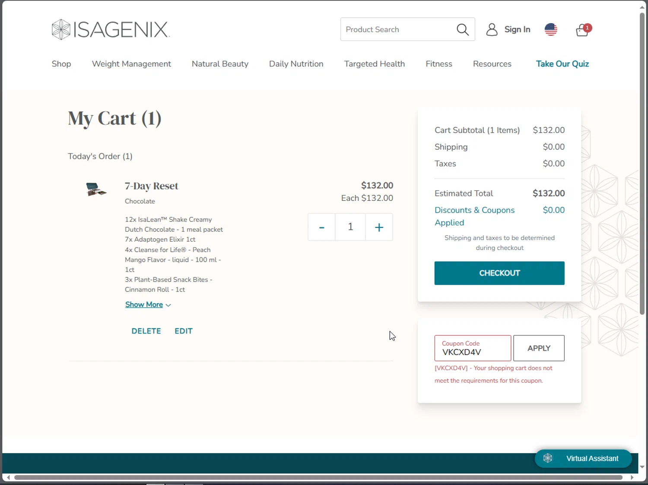Delete the 7-Day Reset item
This screenshot has width=648, height=485.
tap(146, 331)
